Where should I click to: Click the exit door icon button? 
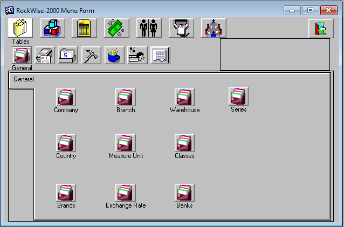pos(321,29)
